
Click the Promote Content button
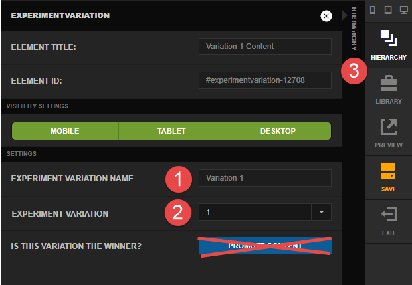[265, 246]
